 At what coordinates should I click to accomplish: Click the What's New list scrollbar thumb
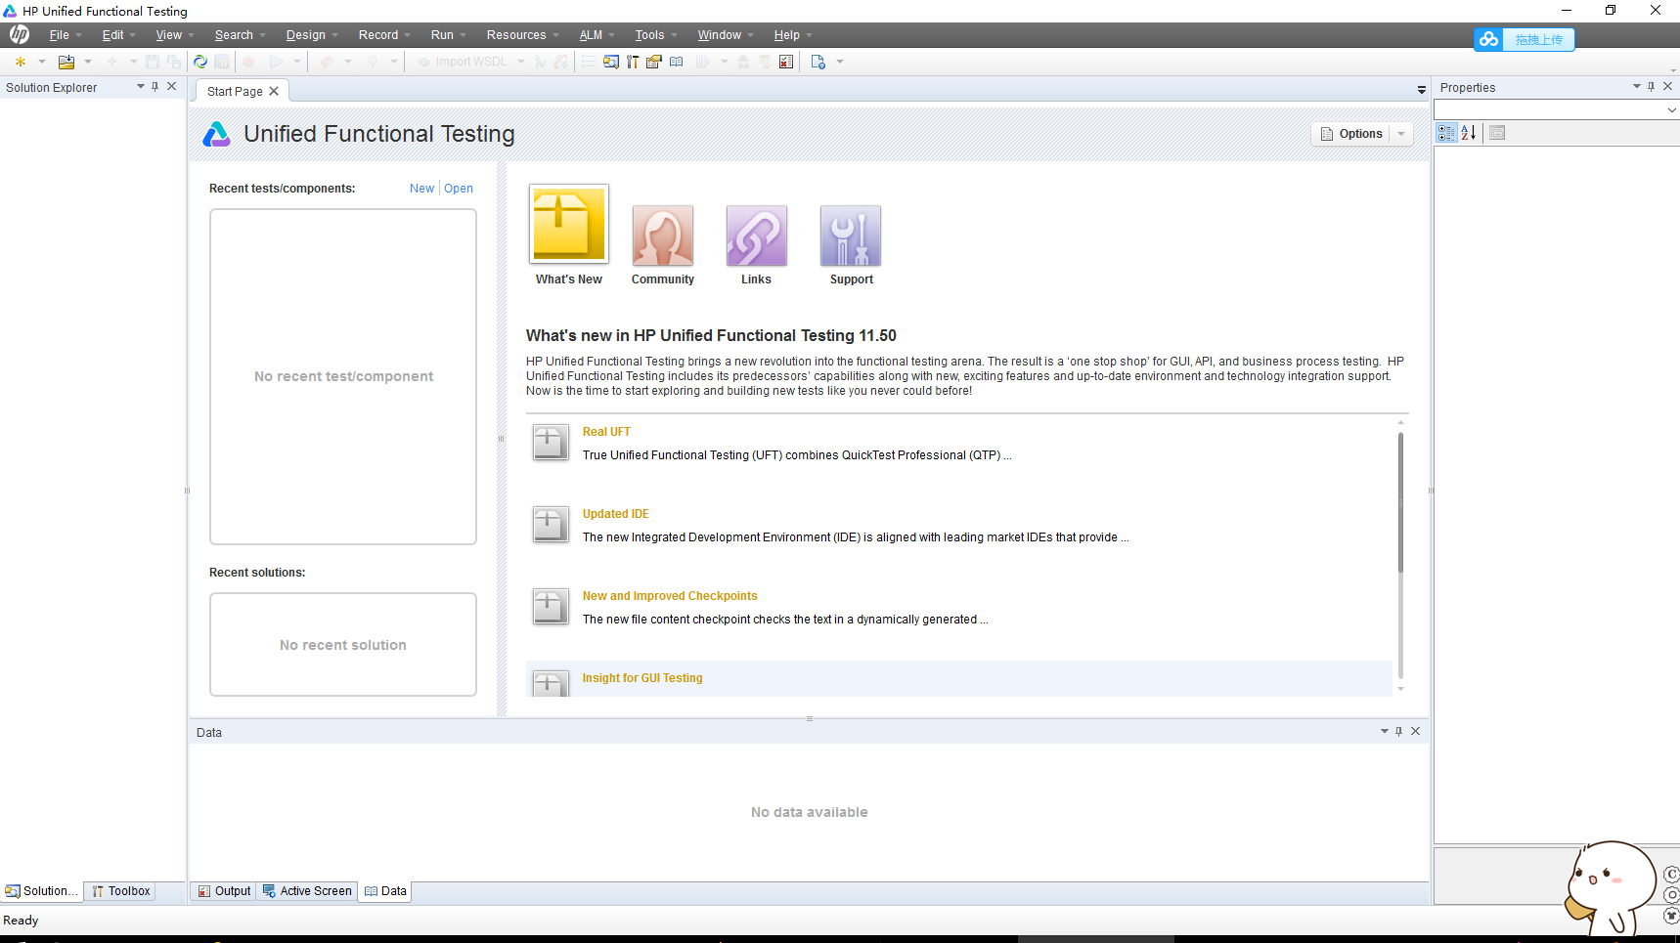[x=1400, y=503]
